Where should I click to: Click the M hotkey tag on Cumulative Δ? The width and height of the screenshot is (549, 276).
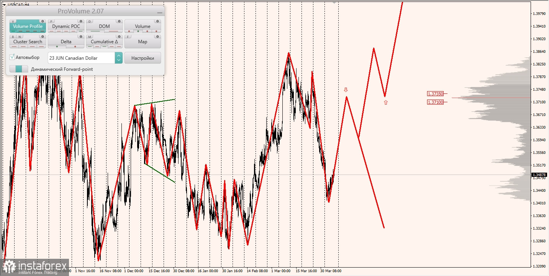pos(90,37)
